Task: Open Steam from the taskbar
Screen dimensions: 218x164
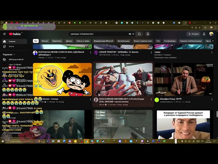Action: (x=103, y=141)
